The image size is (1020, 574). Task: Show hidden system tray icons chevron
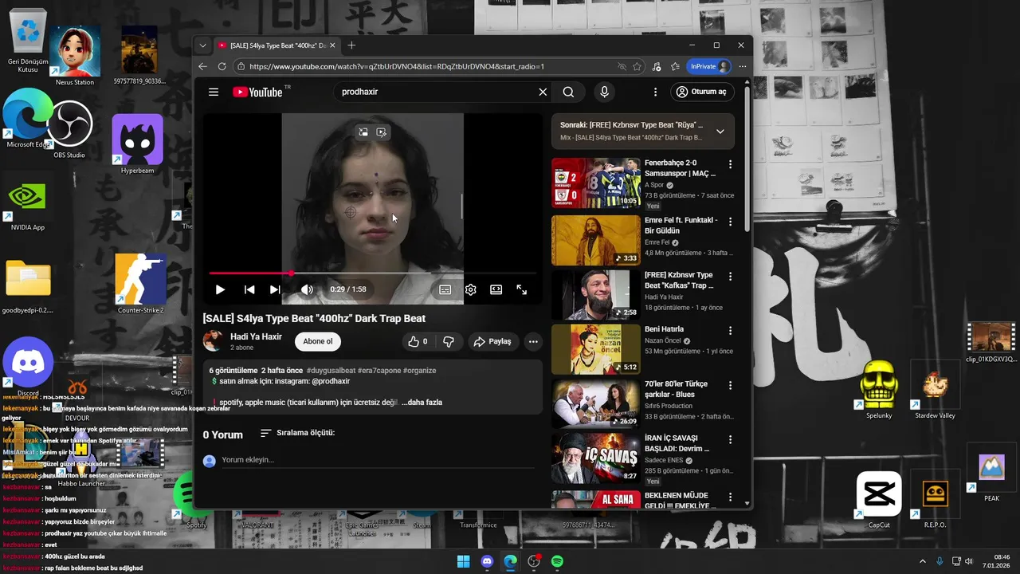923,561
